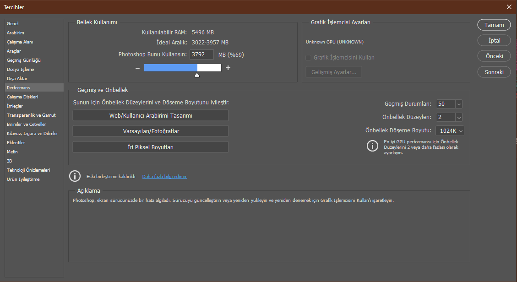Image resolution: width=517 pixels, height=282 pixels.
Task: Click the İri Piksel Boyutları button
Action: (x=151, y=147)
